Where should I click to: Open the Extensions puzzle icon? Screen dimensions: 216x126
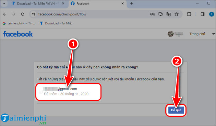point(189,14)
